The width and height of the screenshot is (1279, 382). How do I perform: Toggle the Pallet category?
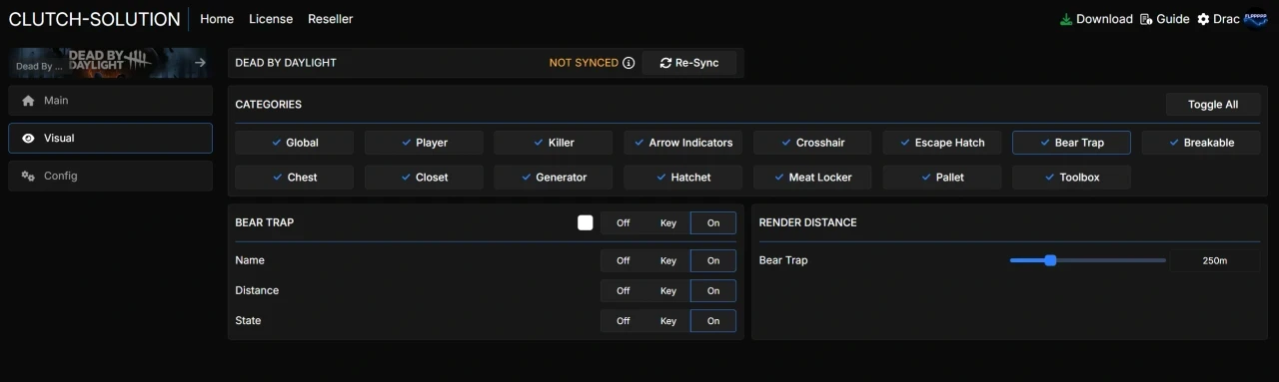point(942,178)
